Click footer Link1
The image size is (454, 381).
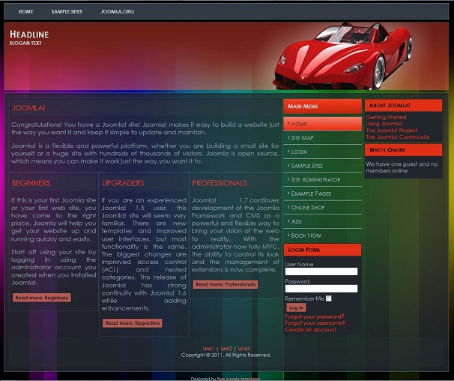coord(208,349)
